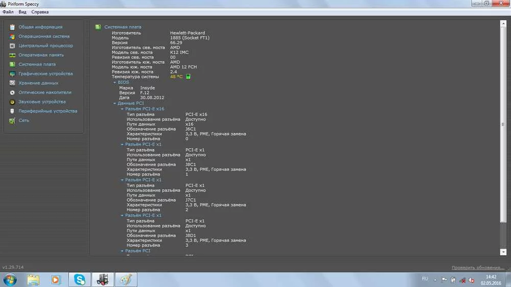This screenshot has height=287, width=511.
Task: Click the BIOS version F.12
Action: [x=145, y=93]
